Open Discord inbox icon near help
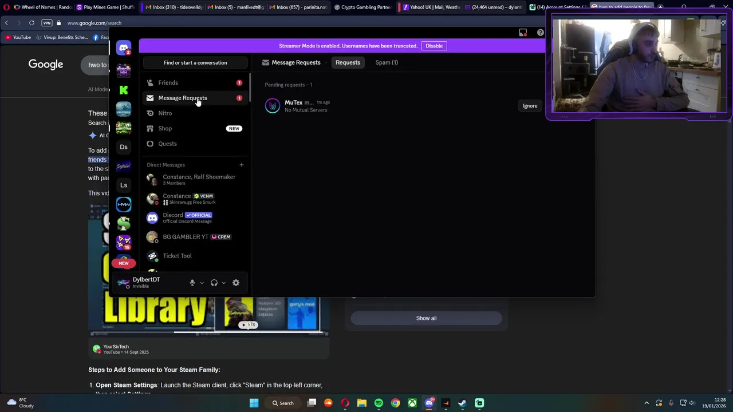The image size is (733, 412). point(523,33)
